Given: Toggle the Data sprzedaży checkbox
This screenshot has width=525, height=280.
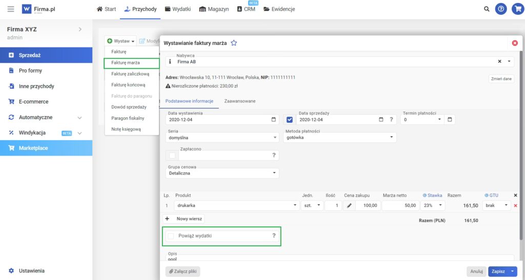Looking at the screenshot, I should point(290,120).
